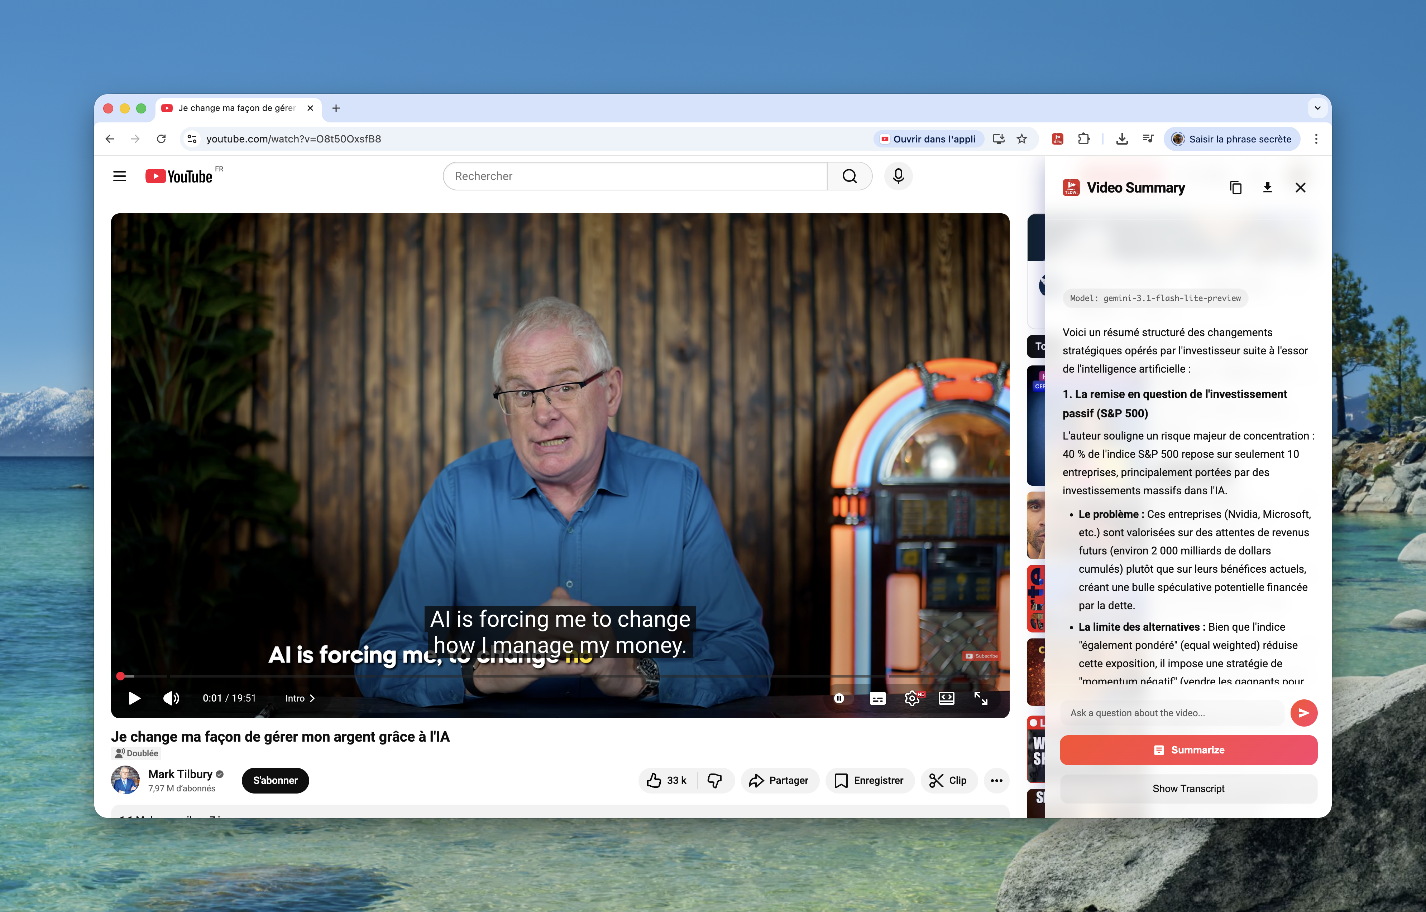Enter fullscreen mode

pyautogui.click(x=981, y=698)
